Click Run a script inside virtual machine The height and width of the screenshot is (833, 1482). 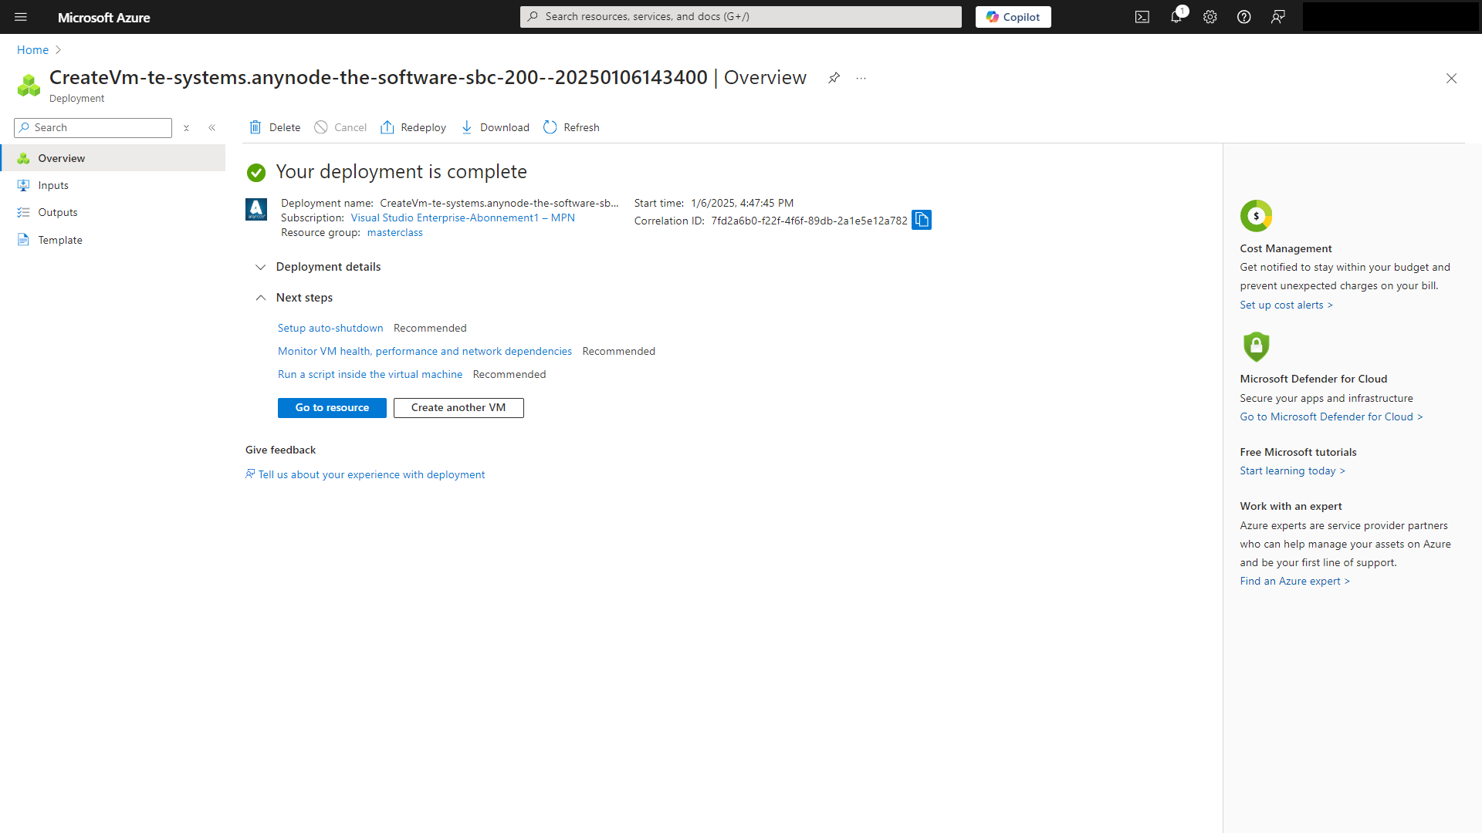click(x=370, y=374)
